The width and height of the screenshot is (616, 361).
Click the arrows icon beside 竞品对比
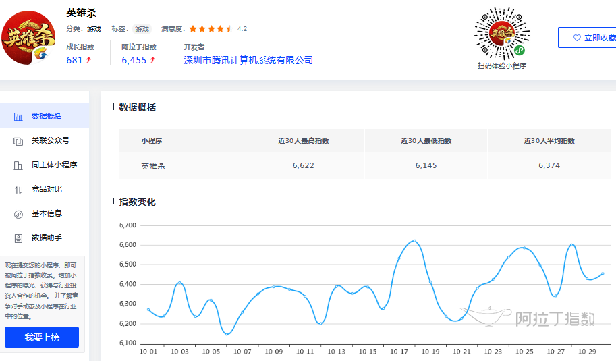tap(18, 190)
